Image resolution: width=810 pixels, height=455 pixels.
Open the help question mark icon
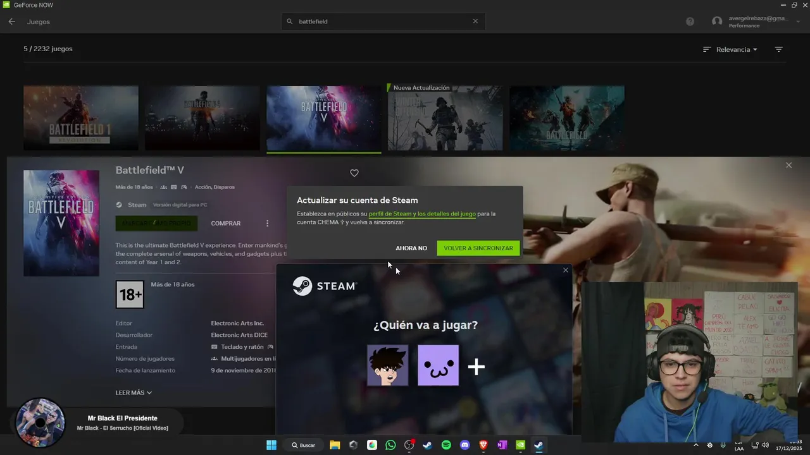tap(690, 21)
